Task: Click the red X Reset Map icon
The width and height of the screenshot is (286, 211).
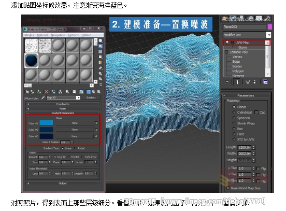Action: click(x=46, y=92)
